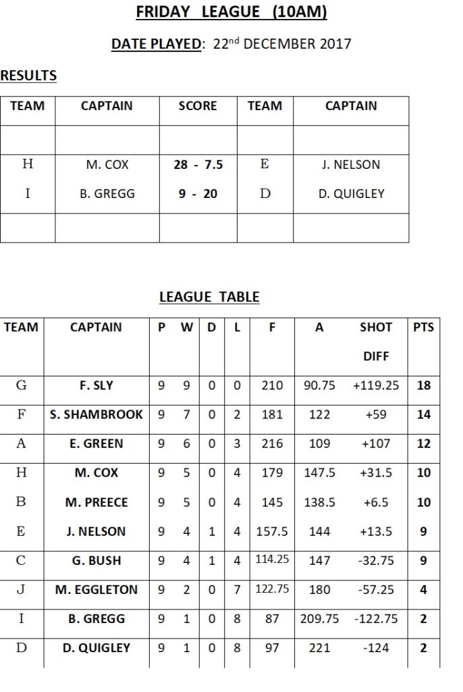The height and width of the screenshot is (692, 463).
Task: Select B. GREGG's -122.75 shot difference
Action: coord(376,619)
